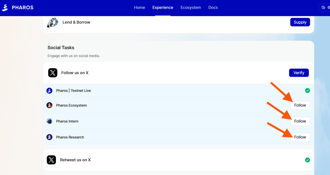Image resolution: width=330 pixels, height=175 pixels.
Task: Select the Experience tab
Action: click(x=163, y=7)
